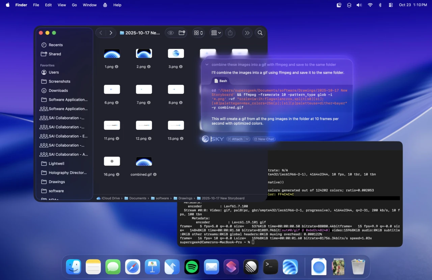Select the combined.gif file thumbnail
432x280 pixels.
(144, 161)
